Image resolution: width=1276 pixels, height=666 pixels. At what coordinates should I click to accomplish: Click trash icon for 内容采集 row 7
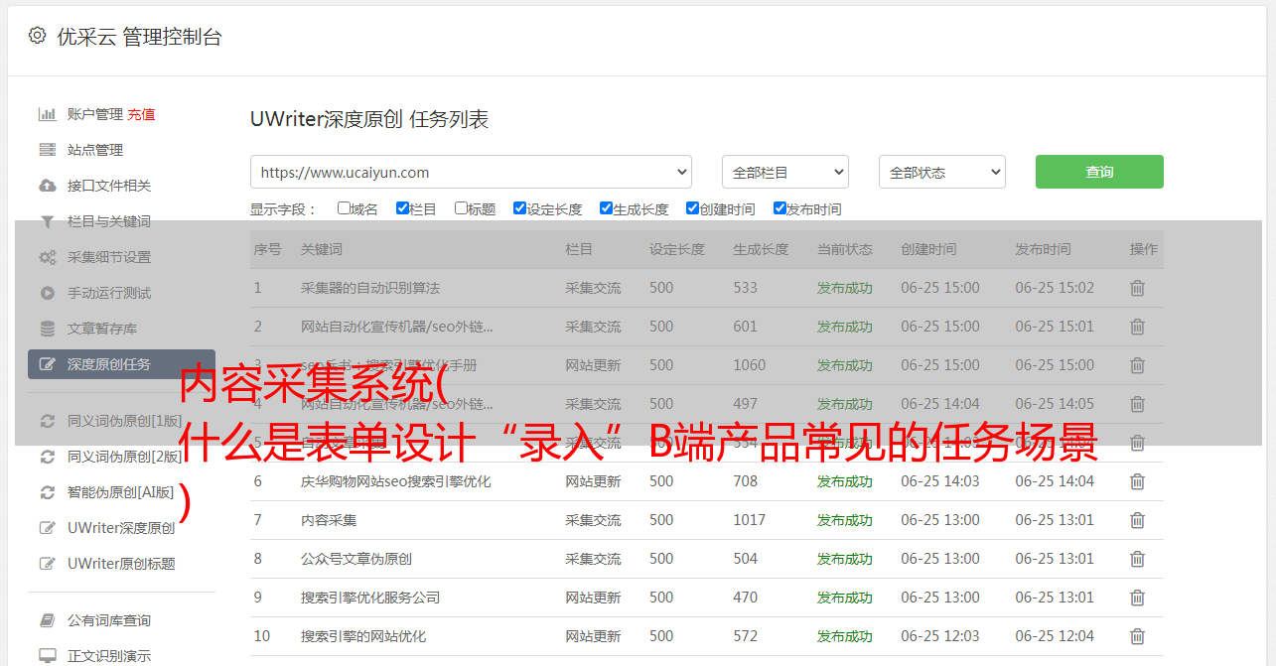(x=1137, y=520)
